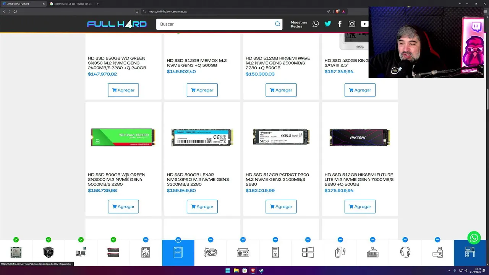Open Brave browser from the taskbar
The height and width of the screenshot is (275, 489).
click(253, 270)
